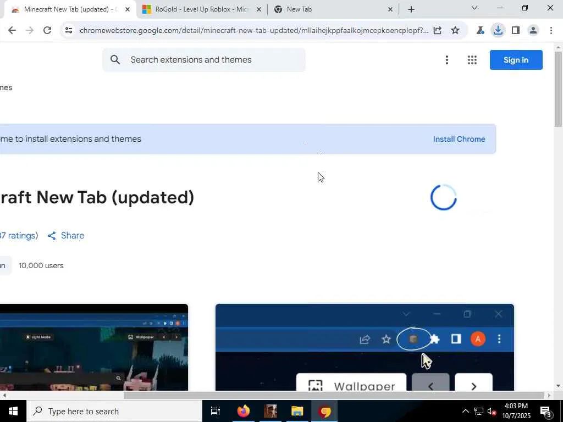Open File Explorer from the taskbar
563x422 pixels.
(x=297, y=411)
